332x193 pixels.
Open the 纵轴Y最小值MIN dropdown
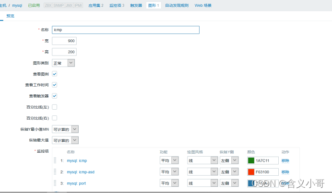pyautogui.click(x=65, y=129)
